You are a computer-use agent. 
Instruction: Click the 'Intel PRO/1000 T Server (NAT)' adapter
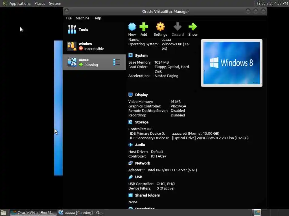(172, 170)
